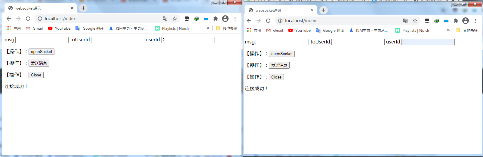Click the translate icon in right address bar
The width and height of the screenshot is (483, 157).
405,21
